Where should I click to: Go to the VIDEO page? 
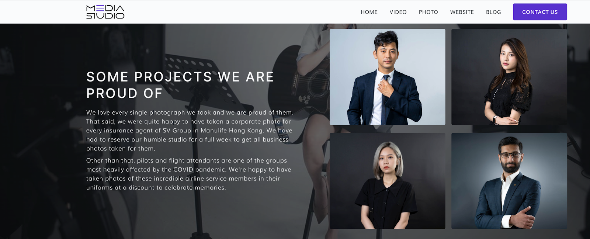[x=398, y=12]
